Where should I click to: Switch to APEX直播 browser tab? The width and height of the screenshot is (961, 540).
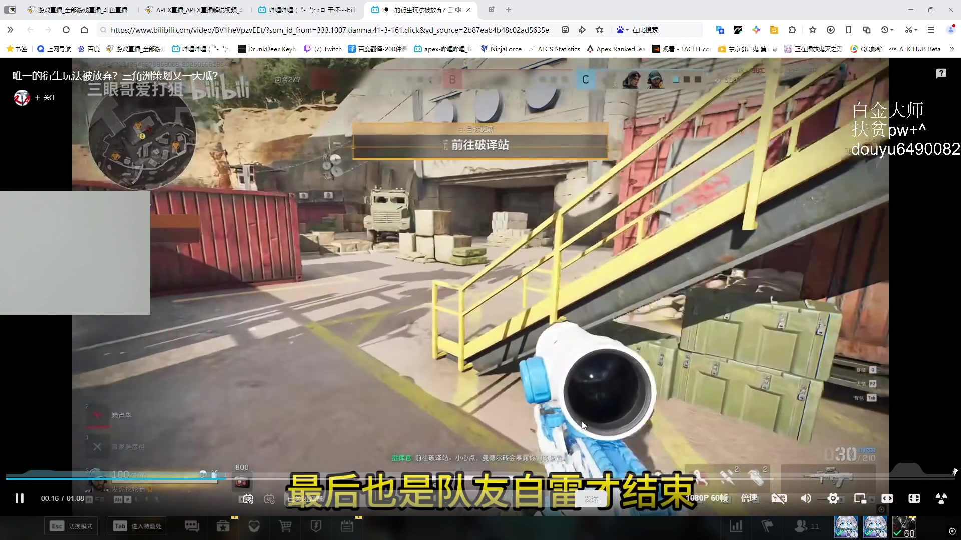[x=195, y=10]
